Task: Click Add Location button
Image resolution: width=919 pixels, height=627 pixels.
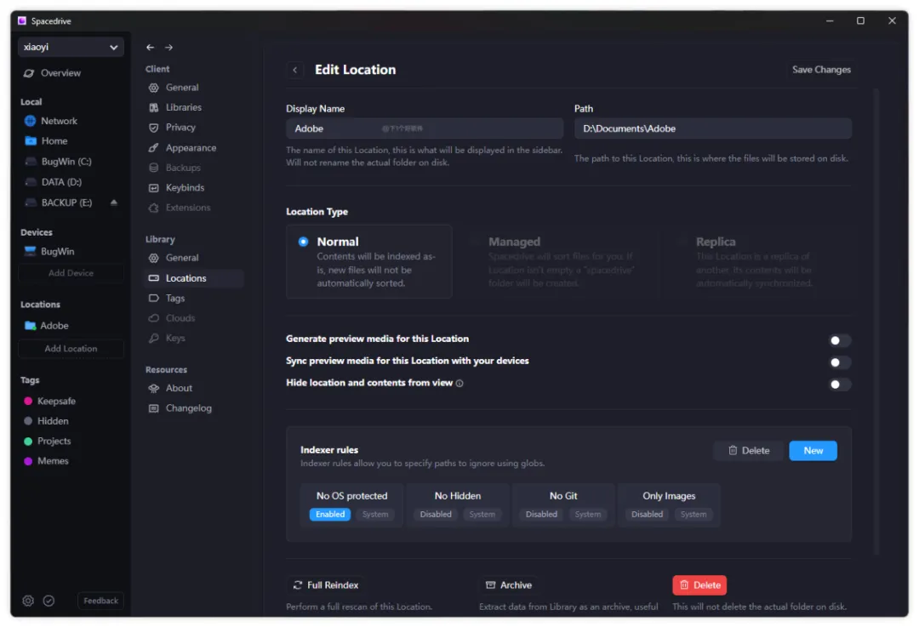Action: click(71, 349)
